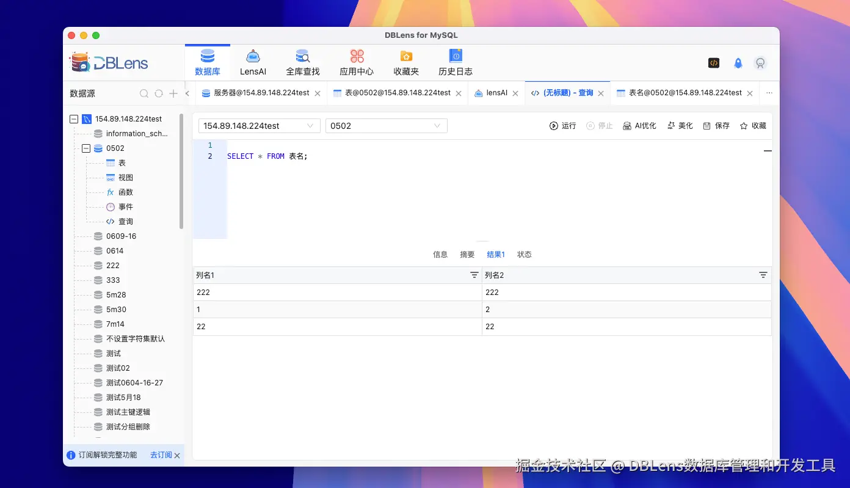
Task: Open the tab overflow ellipsis menu
Action: 769,93
